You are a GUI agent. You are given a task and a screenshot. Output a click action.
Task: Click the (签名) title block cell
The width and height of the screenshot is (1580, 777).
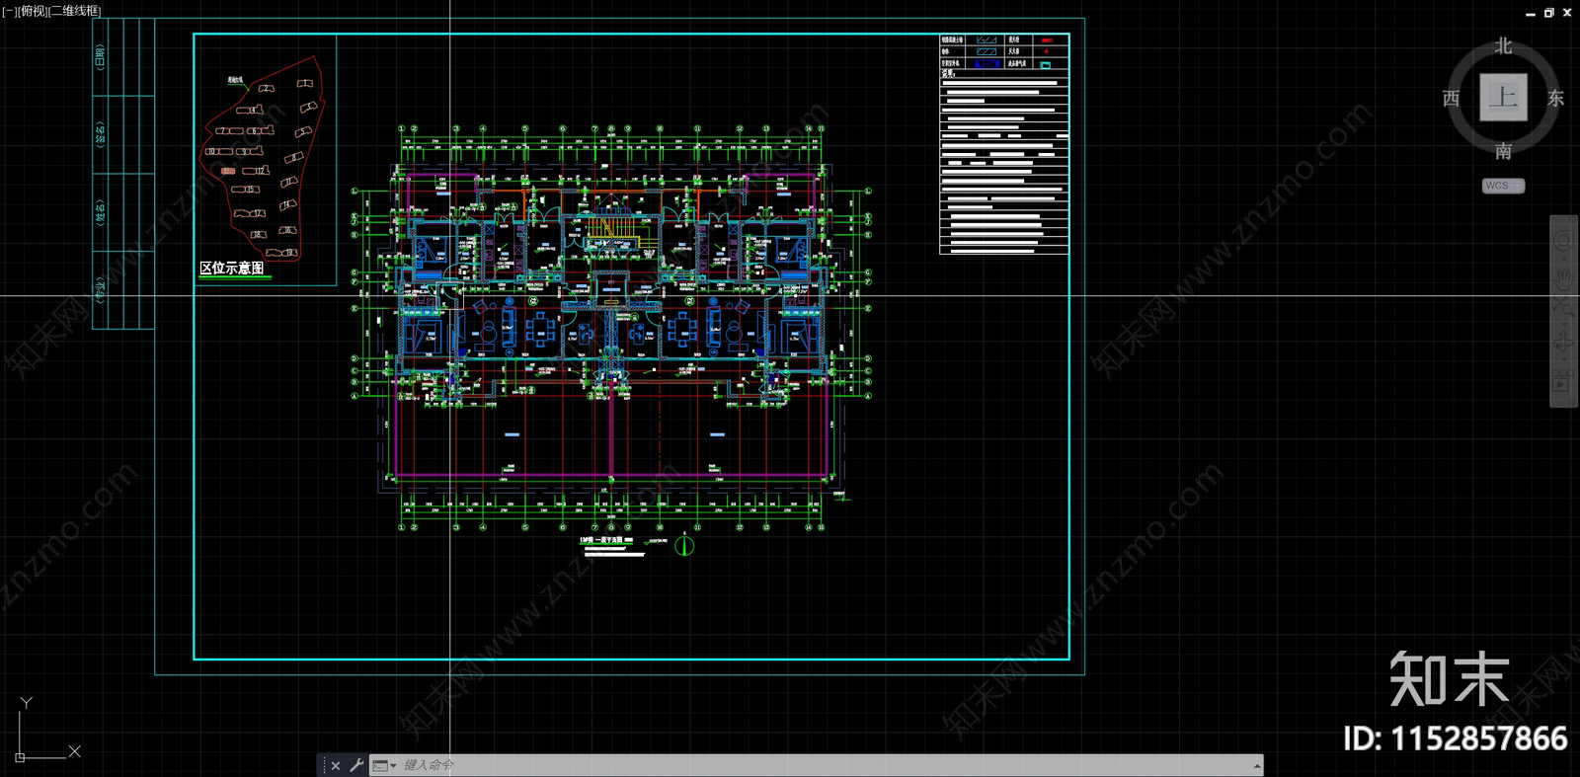tap(100, 134)
